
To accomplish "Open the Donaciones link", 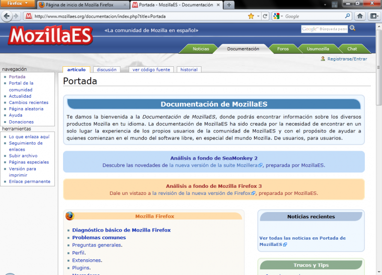I will [21, 122].
